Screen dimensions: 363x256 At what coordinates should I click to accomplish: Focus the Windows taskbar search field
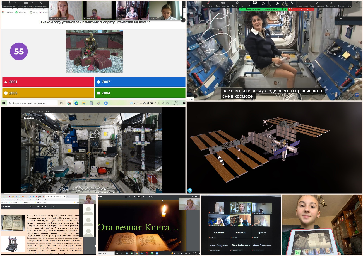(x=32, y=103)
